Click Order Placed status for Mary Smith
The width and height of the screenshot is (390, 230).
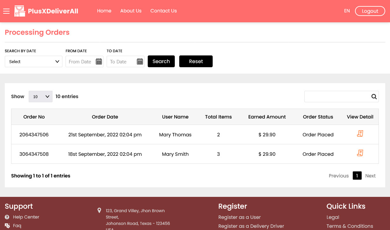(x=318, y=154)
